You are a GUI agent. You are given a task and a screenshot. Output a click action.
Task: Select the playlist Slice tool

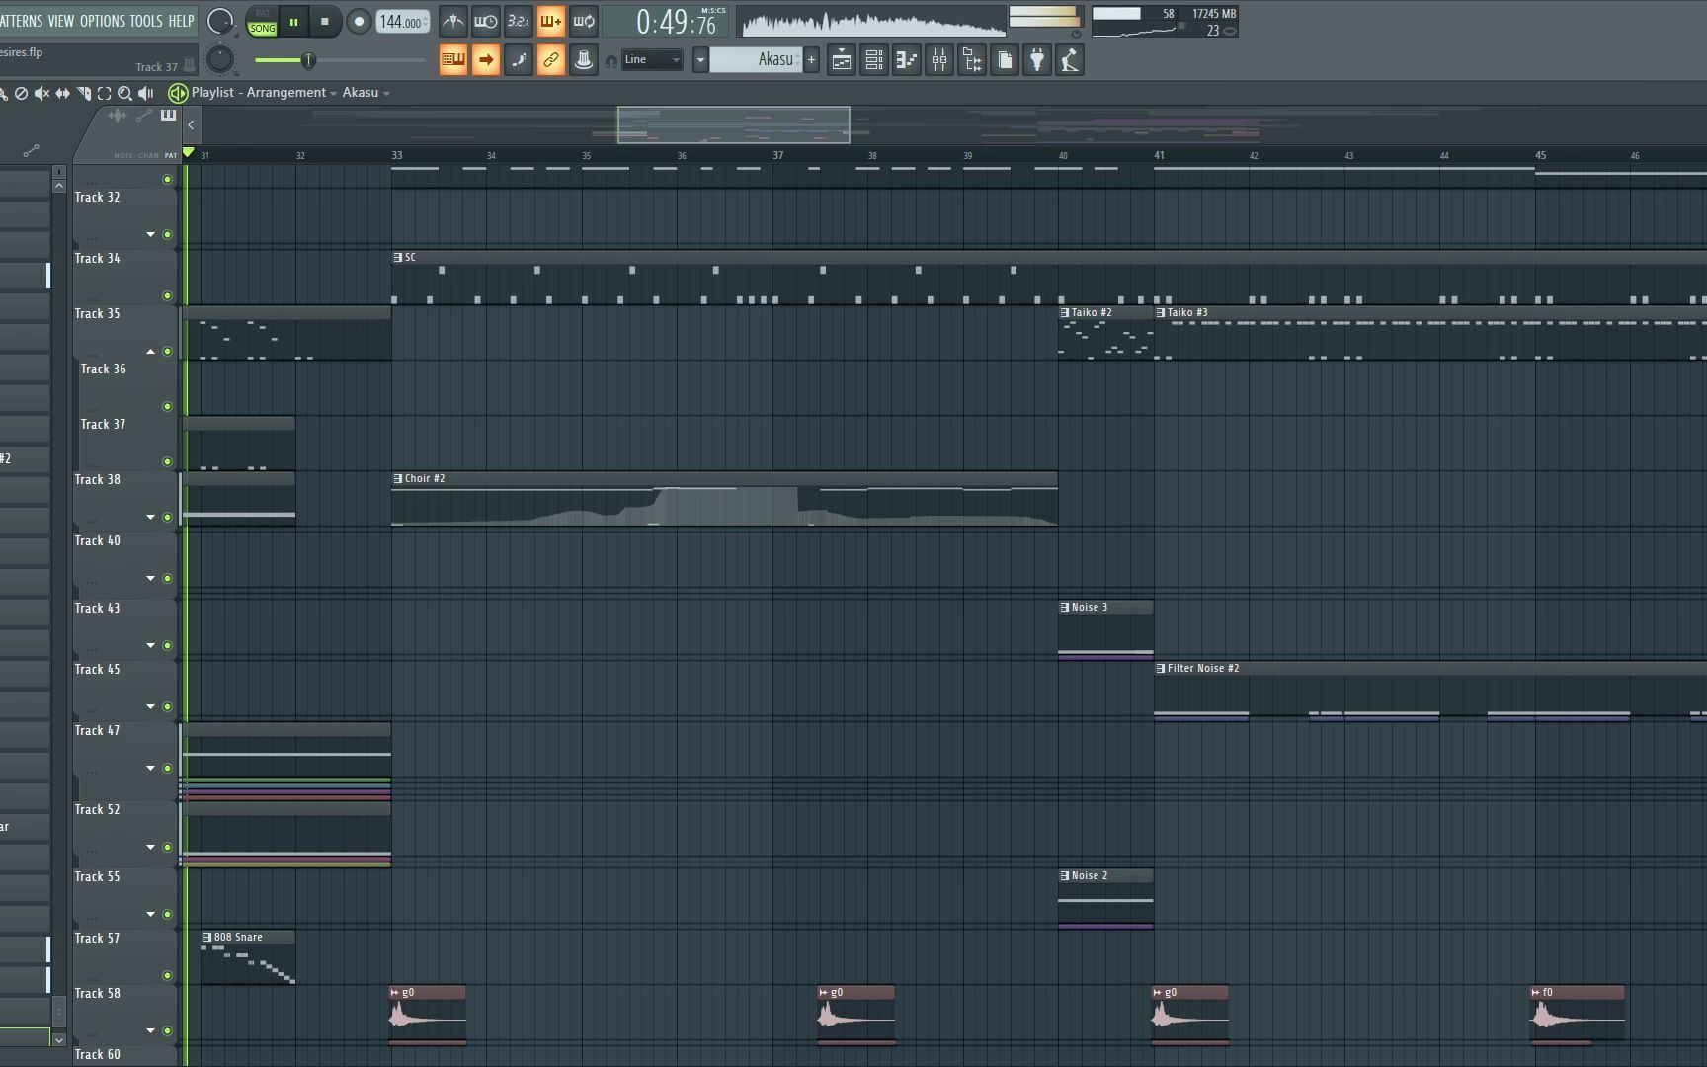tap(84, 93)
